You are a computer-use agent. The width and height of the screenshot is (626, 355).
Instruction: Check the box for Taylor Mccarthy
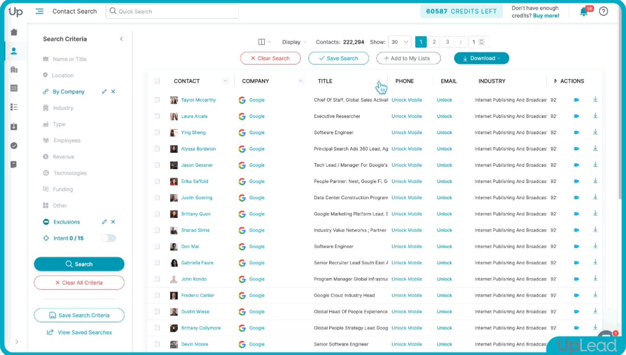pyautogui.click(x=157, y=100)
